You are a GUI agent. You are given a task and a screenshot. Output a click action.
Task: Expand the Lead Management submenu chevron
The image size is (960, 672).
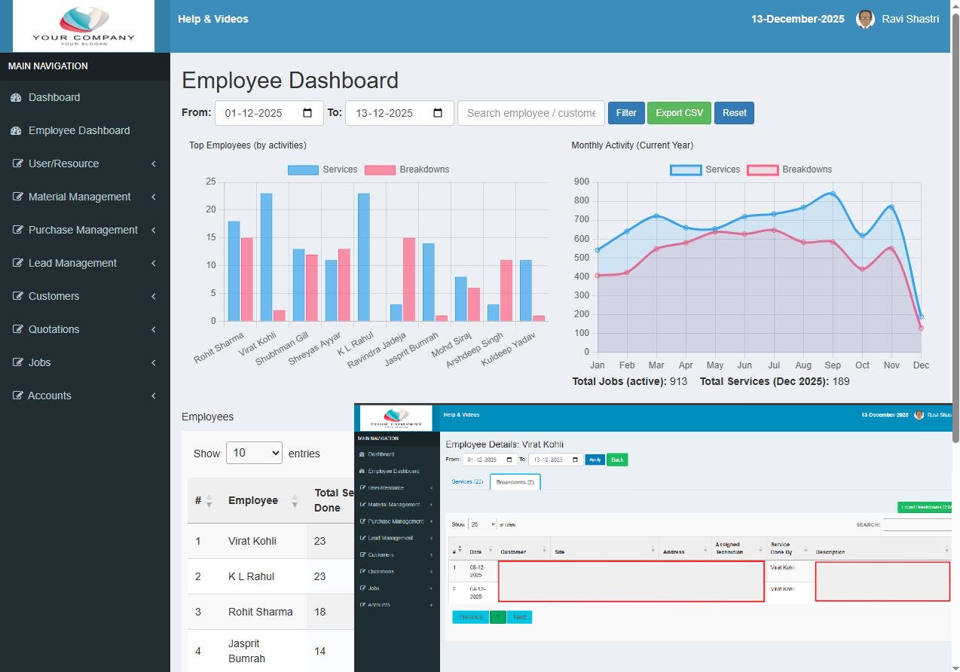click(x=154, y=263)
